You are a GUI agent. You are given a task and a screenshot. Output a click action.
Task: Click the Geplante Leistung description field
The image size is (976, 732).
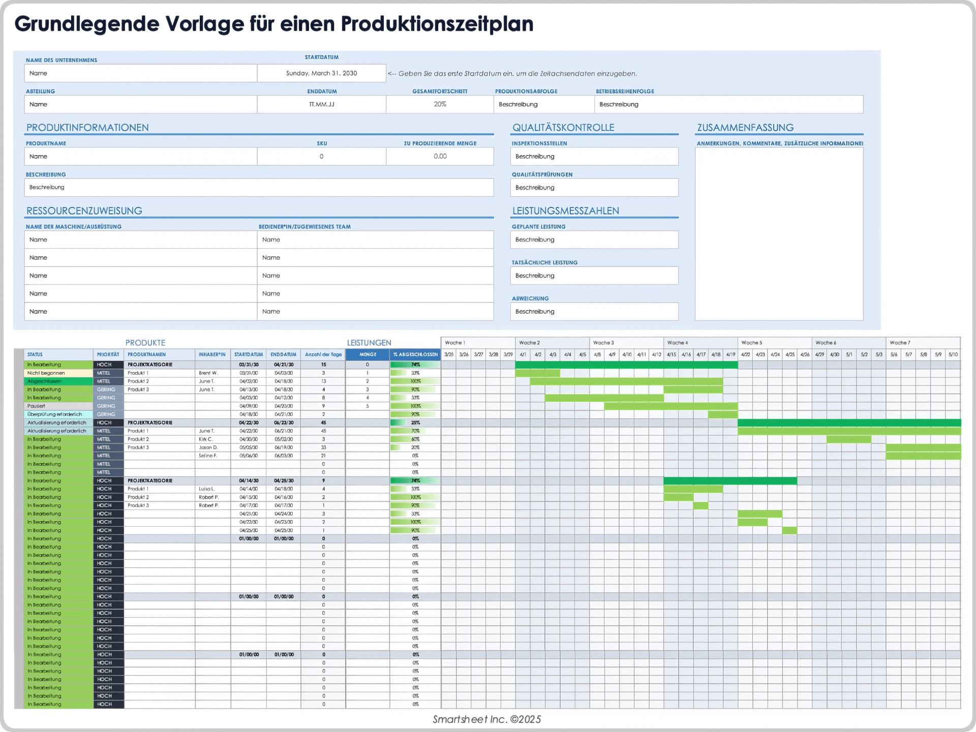pyautogui.click(x=594, y=239)
